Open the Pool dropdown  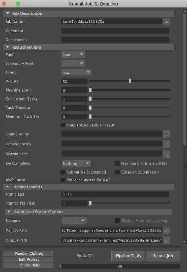[73, 55]
